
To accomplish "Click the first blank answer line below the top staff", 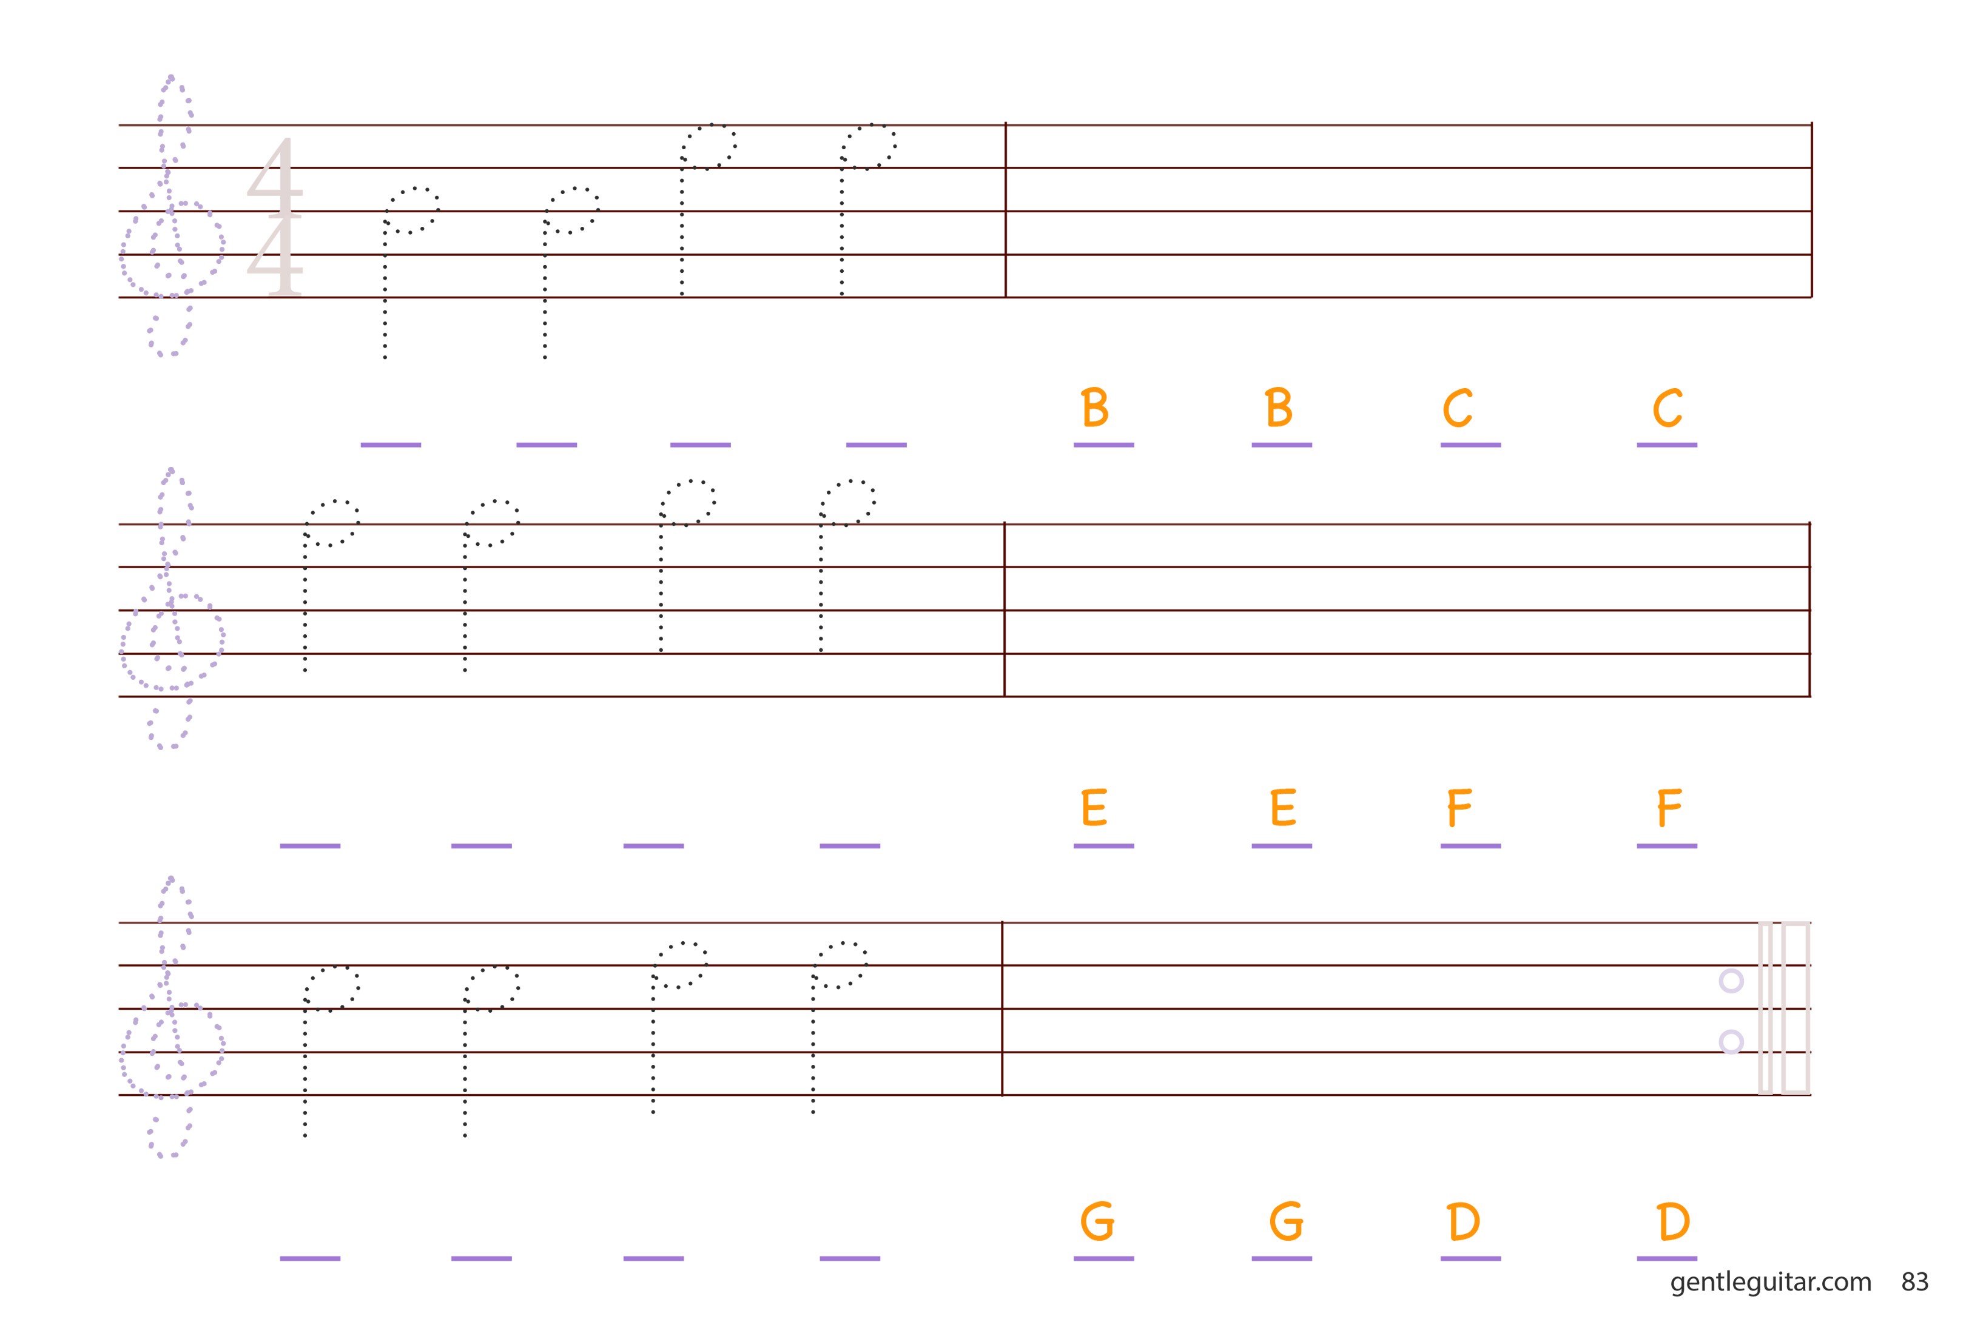I will tap(391, 445).
